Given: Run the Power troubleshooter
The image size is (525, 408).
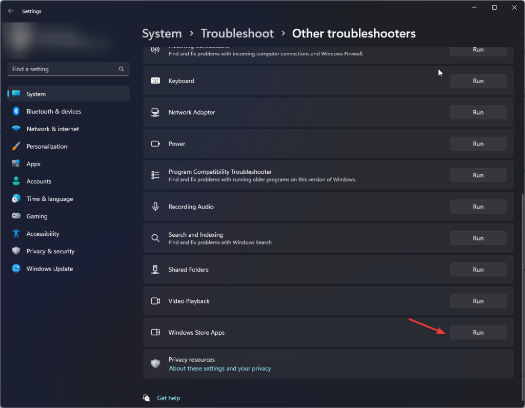Looking at the screenshot, I should click(477, 144).
